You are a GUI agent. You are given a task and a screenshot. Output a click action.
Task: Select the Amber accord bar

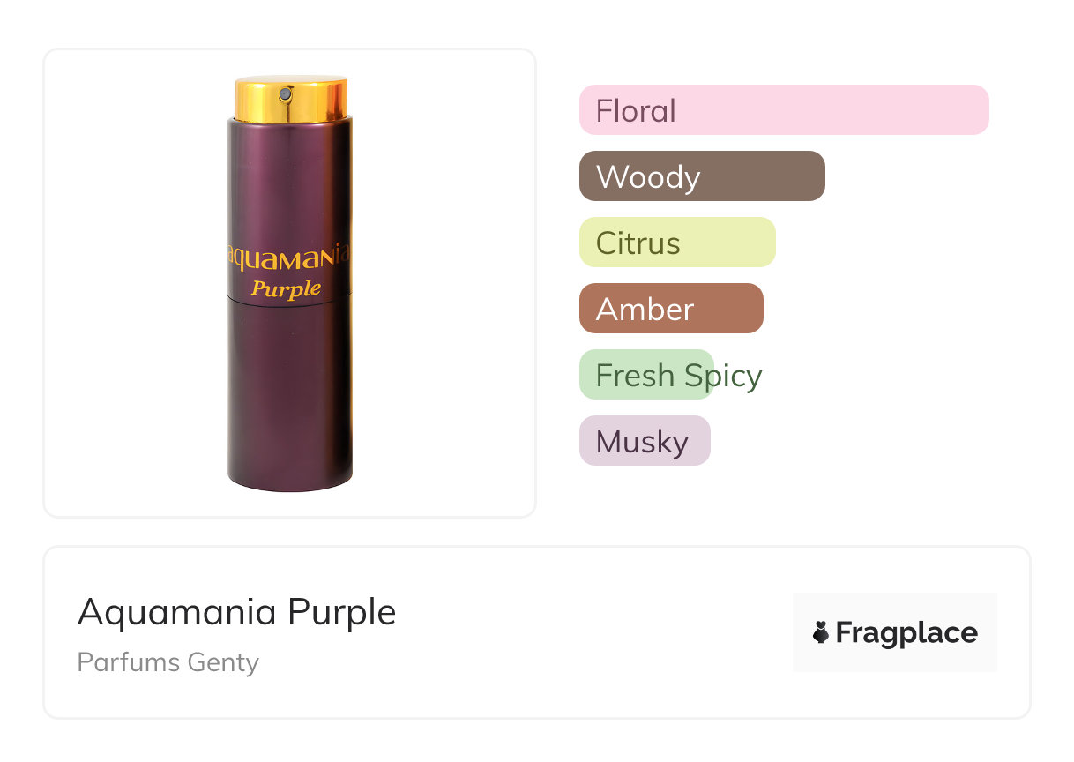(x=670, y=309)
